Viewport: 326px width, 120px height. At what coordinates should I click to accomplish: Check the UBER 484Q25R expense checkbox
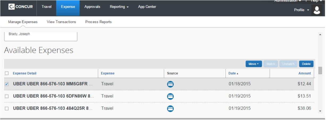pos(7,108)
